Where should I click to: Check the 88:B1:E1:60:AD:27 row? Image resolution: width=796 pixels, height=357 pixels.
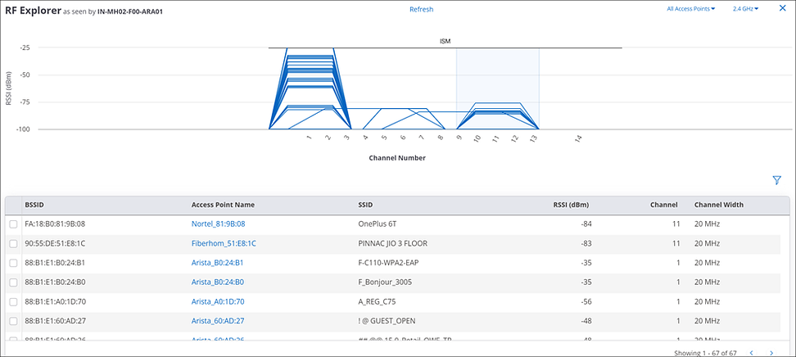[14, 321]
